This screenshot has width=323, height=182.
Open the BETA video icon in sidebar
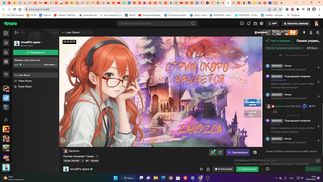coord(6,52)
